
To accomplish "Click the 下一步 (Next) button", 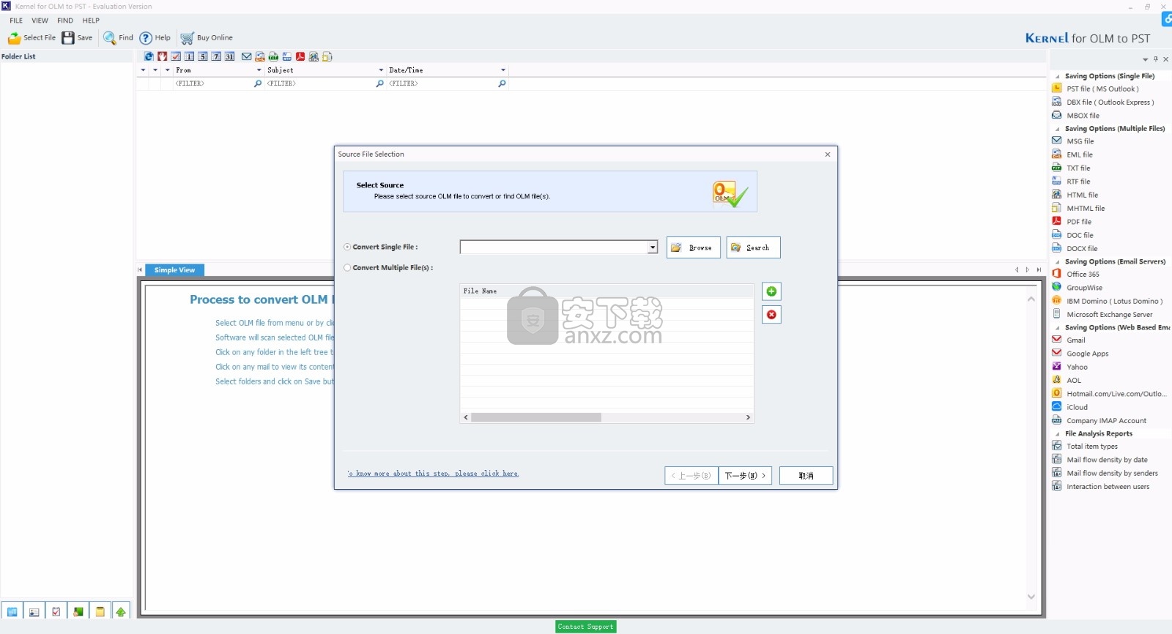I will [x=745, y=476].
